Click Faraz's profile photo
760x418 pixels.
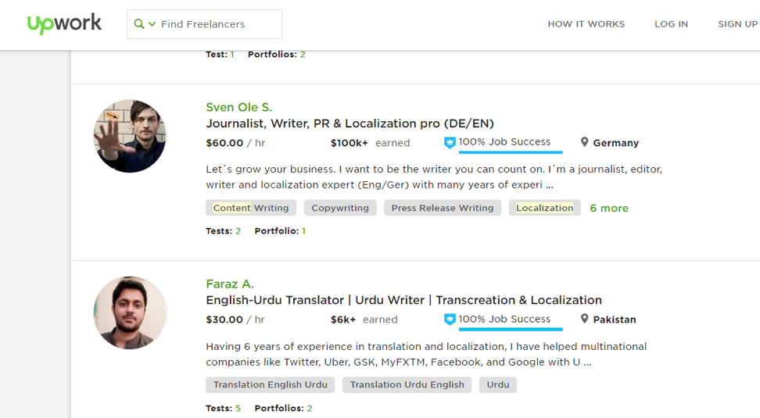[130, 313]
